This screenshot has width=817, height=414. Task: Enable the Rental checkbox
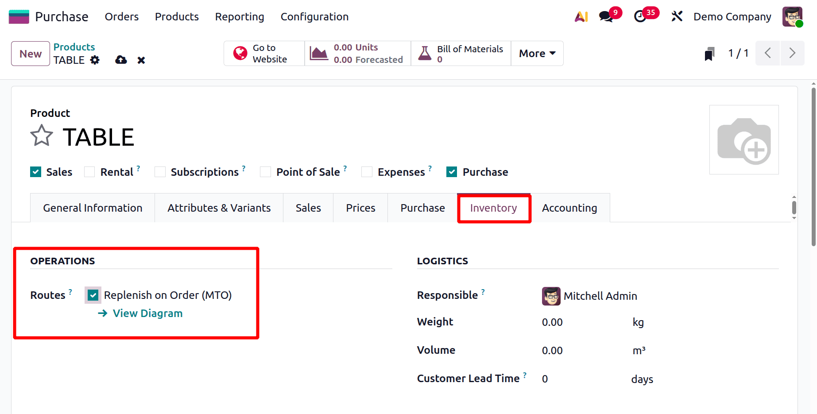[89, 171]
